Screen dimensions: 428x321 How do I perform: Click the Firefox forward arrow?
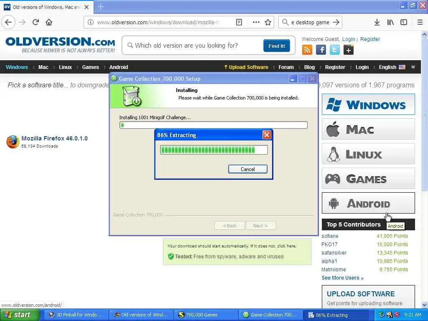pyautogui.click(x=23, y=22)
